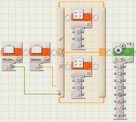The image size is (136, 122).
Task: Click the Power gauge icon on Move data hub
Action: 120,101
